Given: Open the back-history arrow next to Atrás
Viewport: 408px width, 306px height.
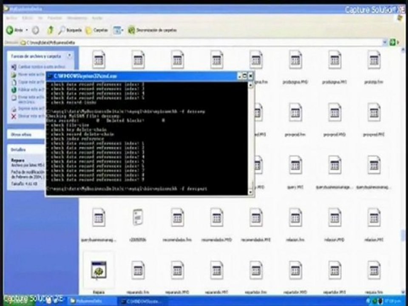Looking at the screenshot, I should pyautogui.click(x=26, y=30).
